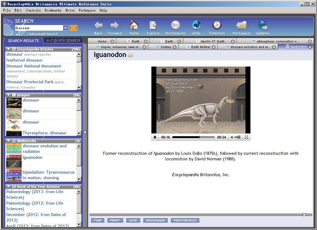317x230 pixels.
Task: Click the FIND button
Action: coord(98,220)
